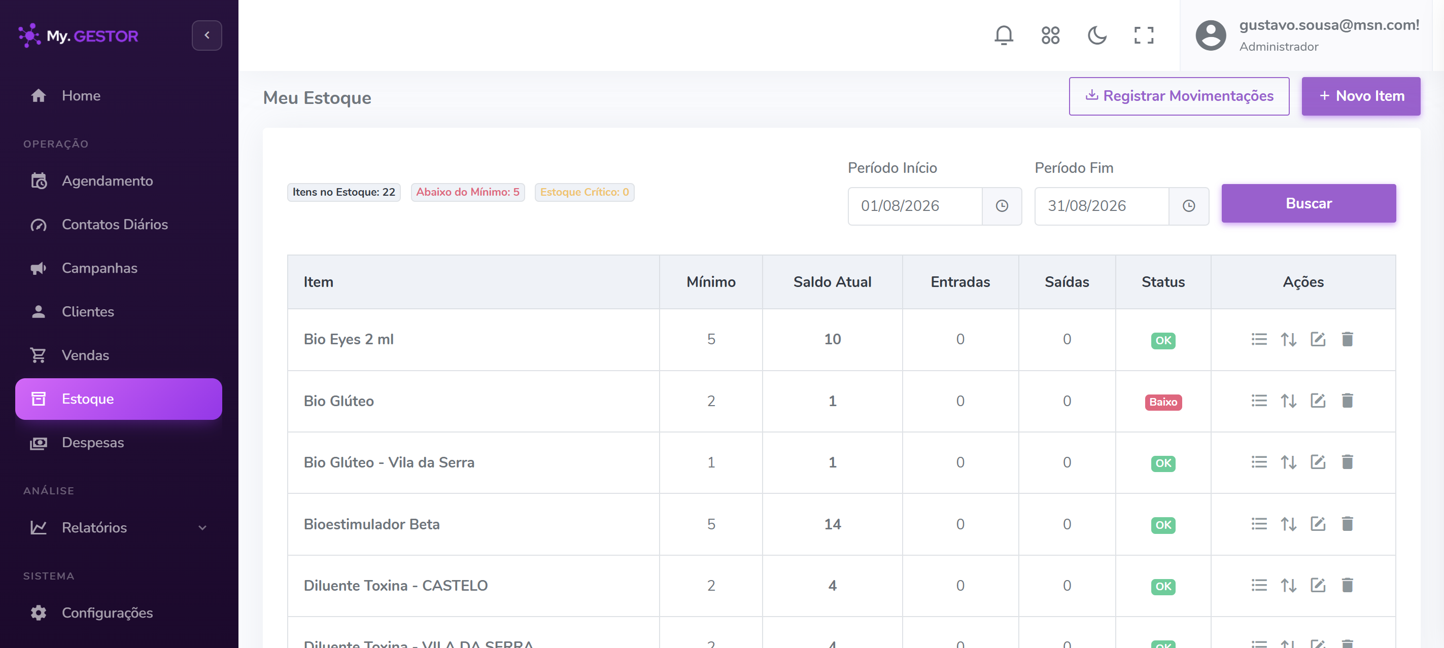Screen dimensions: 1444x648
Task: Open Vendas in the sidebar
Action: 118,355
